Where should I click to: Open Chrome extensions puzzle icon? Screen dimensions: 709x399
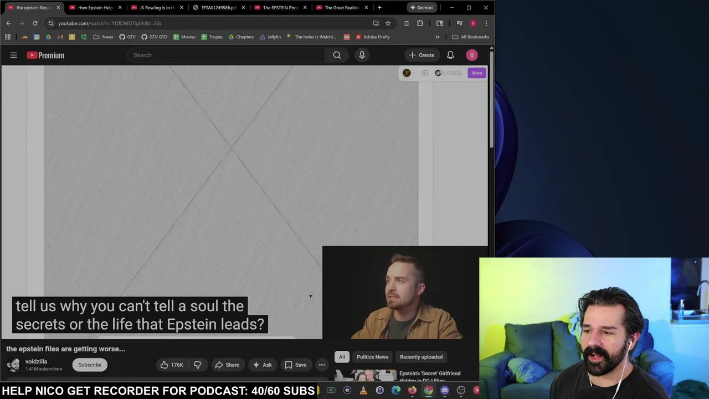420,23
